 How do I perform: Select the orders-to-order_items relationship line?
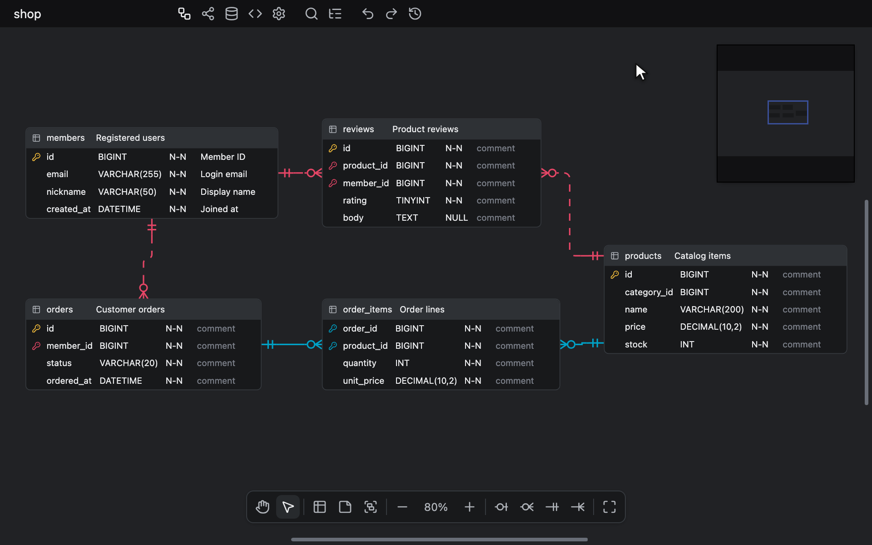[x=292, y=345]
